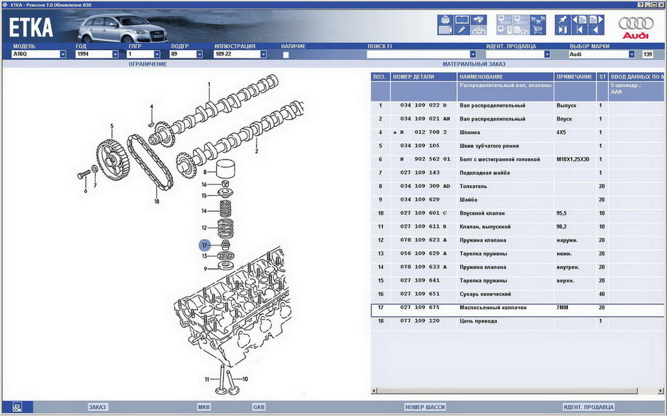Click the right arrow of the table scrollbar
This screenshot has width=667, height=416.
[660, 390]
